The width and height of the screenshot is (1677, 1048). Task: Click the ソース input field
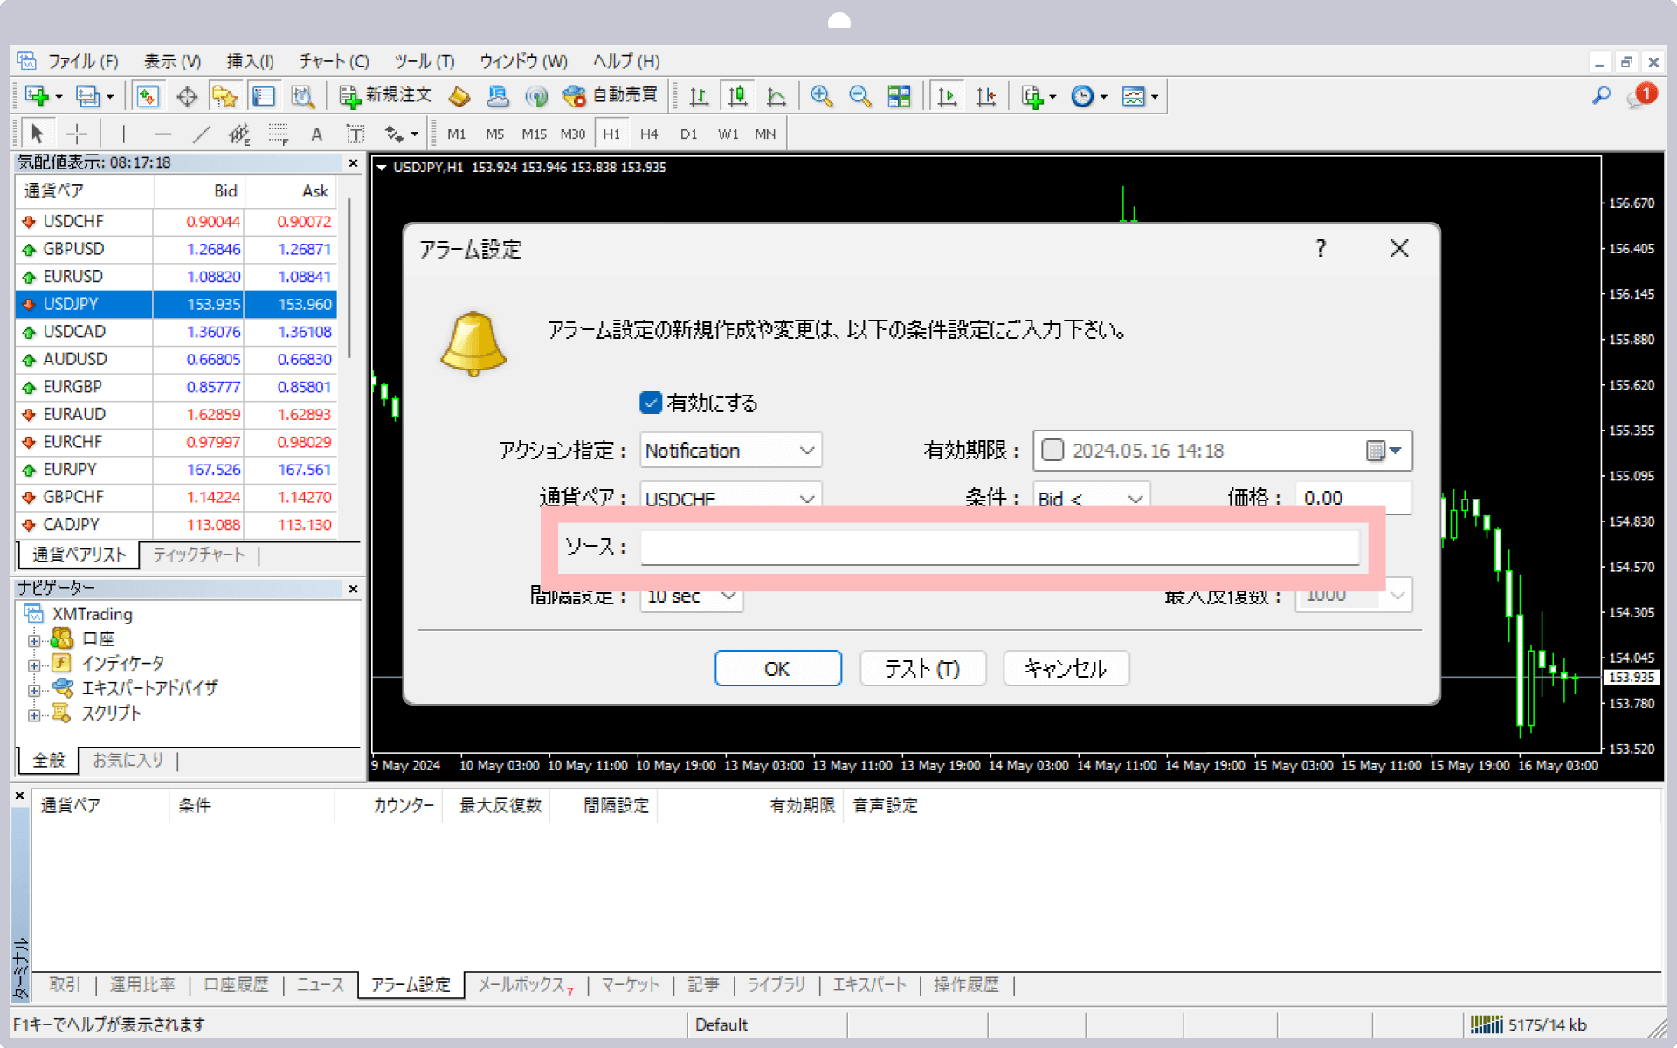tap(1000, 548)
